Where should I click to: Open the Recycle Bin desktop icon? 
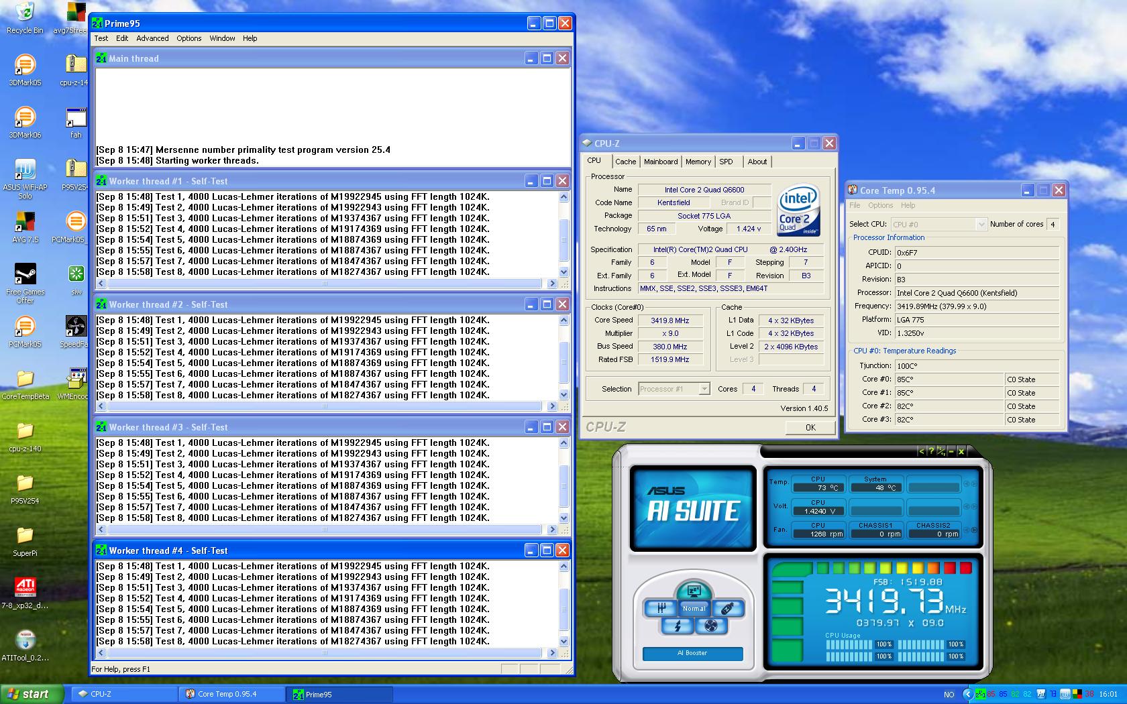(25, 18)
